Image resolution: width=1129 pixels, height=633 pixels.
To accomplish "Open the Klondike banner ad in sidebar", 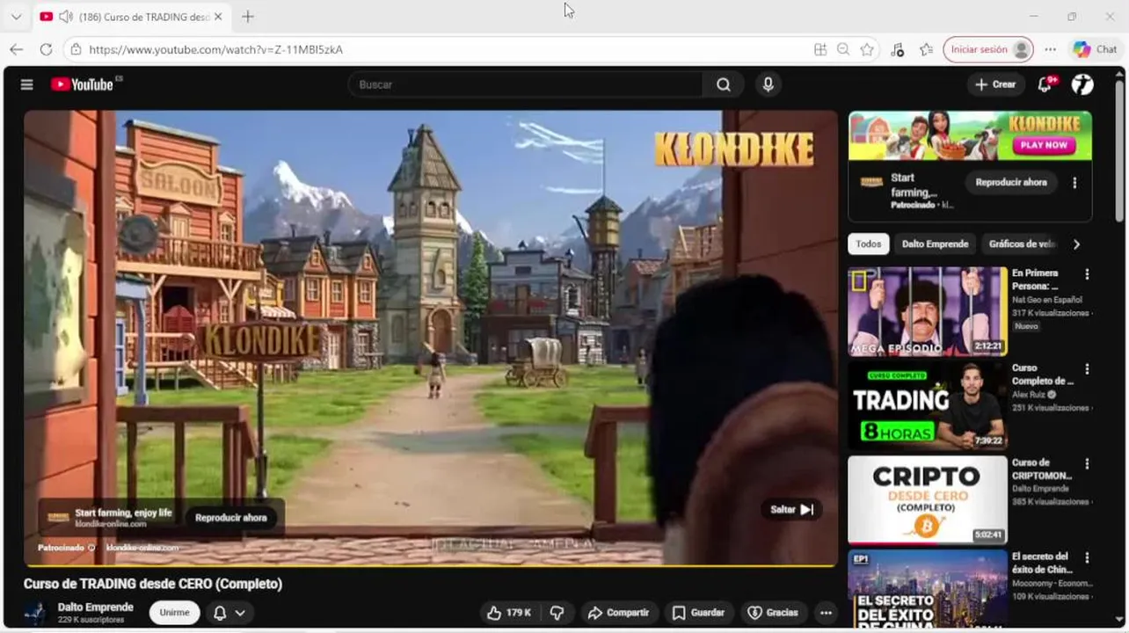I will click(x=970, y=135).
